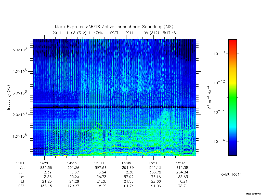The width and height of the screenshot is (261, 195).
Task: Click local time value 6.21
Action: [x=184, y=181]
